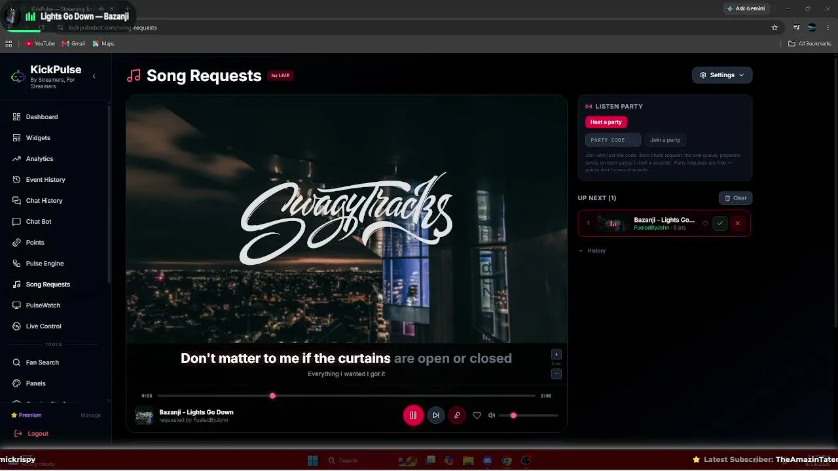The height and width of the screenshot is (471, 838).
Task: Collapse the sidebar with the chevron arrow
Action: 94,77
